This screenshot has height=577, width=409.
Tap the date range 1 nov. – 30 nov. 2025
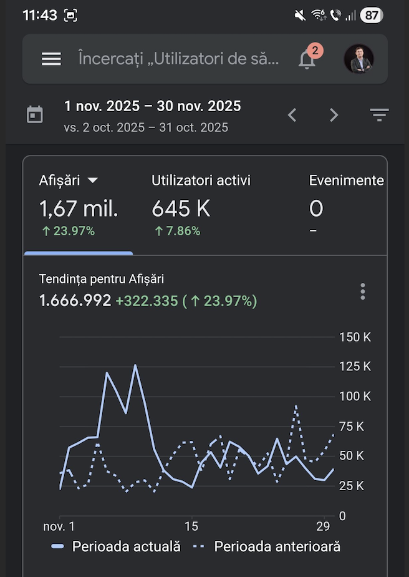(152, 106)
